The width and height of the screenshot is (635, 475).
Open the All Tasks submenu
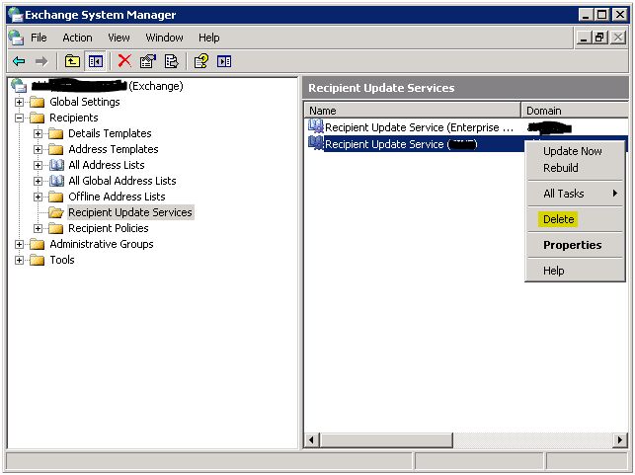point(575,194)
